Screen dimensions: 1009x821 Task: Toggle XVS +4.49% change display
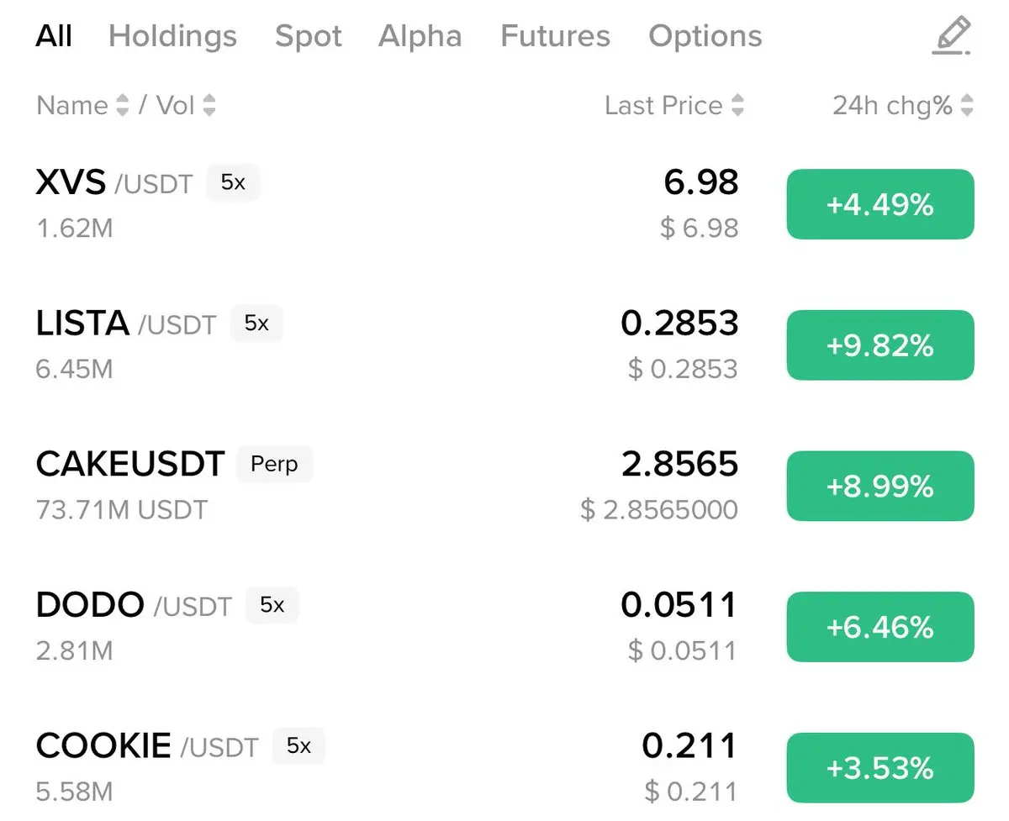[880, 204]
